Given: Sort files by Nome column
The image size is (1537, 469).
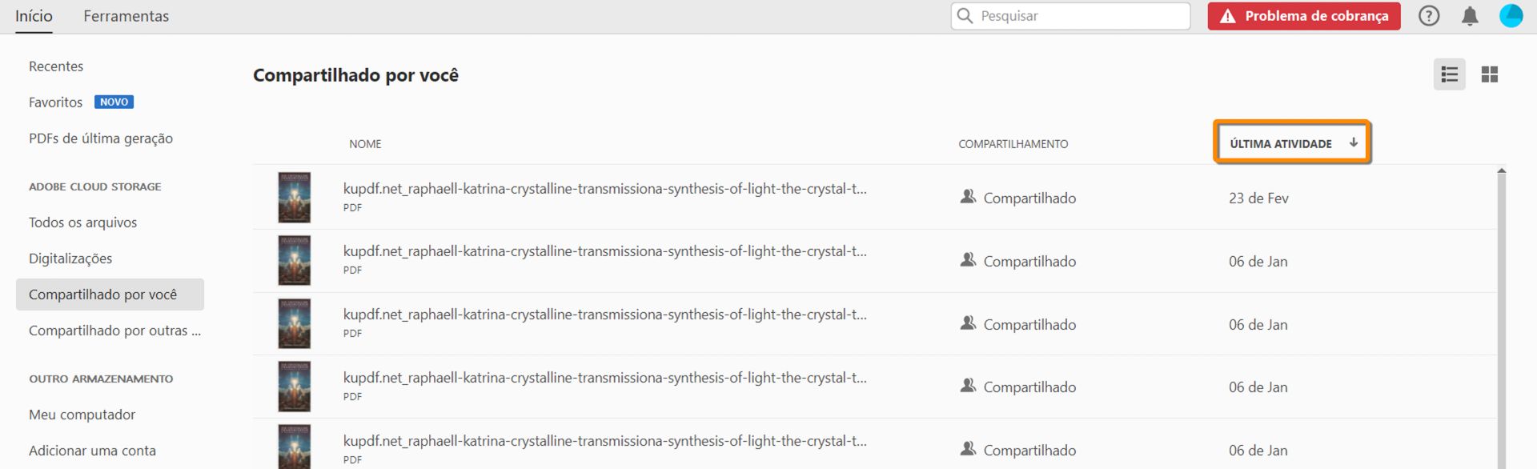Looking at the screenshot, I should point(365,144).
